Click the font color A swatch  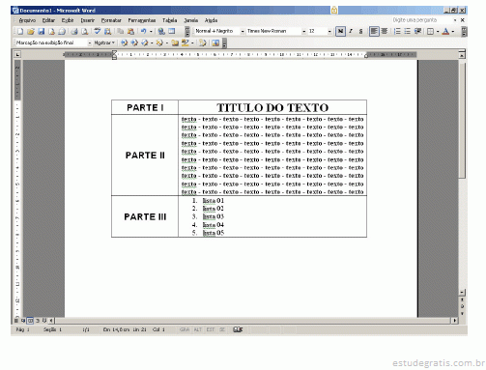coord(445,31)
